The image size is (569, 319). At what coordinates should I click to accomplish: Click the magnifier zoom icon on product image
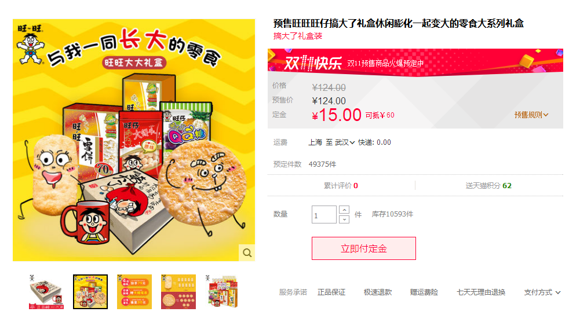247,252
